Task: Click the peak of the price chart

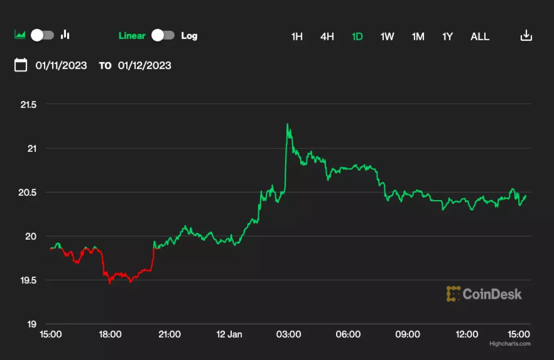Action: [288, 123]
